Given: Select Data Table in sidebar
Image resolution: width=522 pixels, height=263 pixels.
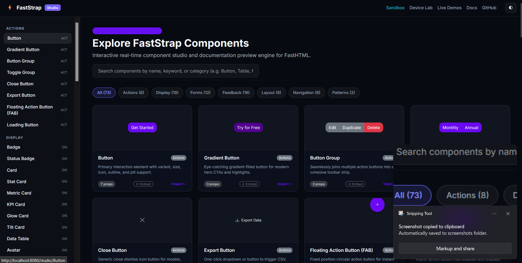Looking at the screenshot, I should (x=38, y=239).
